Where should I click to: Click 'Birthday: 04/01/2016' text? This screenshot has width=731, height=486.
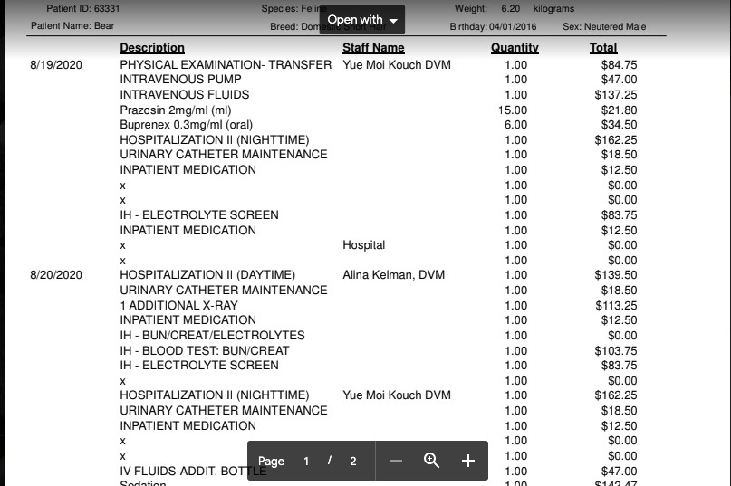[494, 26]
